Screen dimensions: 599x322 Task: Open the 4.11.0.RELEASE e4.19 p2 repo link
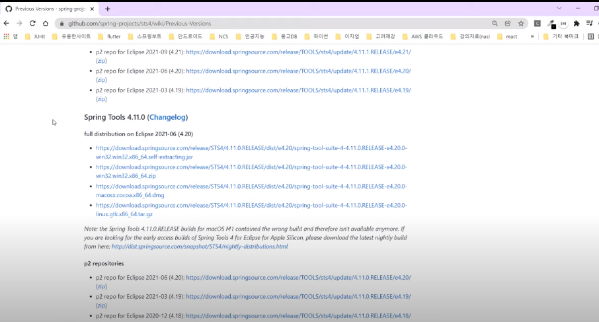[298, 296]
